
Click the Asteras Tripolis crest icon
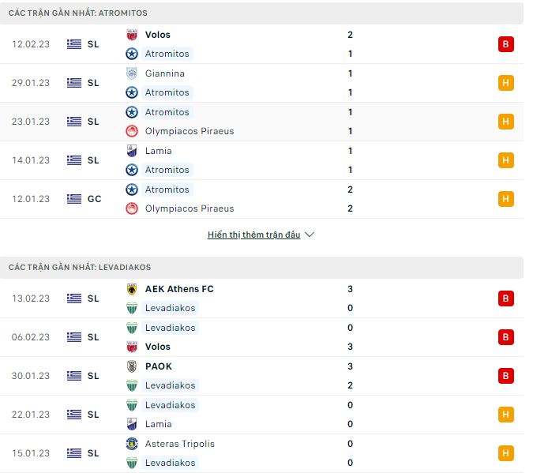click(x=132, y=444)
